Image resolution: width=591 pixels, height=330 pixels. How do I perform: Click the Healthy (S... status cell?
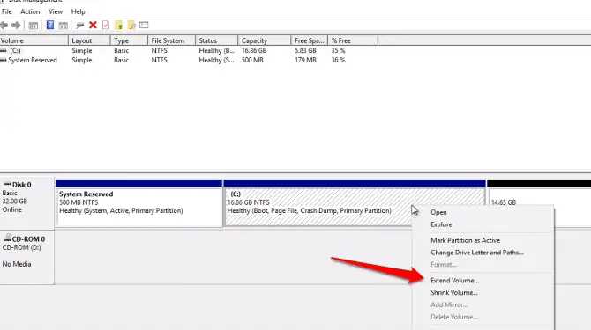pyautogui.click(x=216, y=60)
